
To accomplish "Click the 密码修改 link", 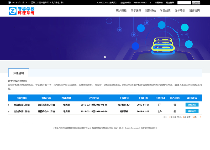I will pyautogui.click(x=159, y=3).
